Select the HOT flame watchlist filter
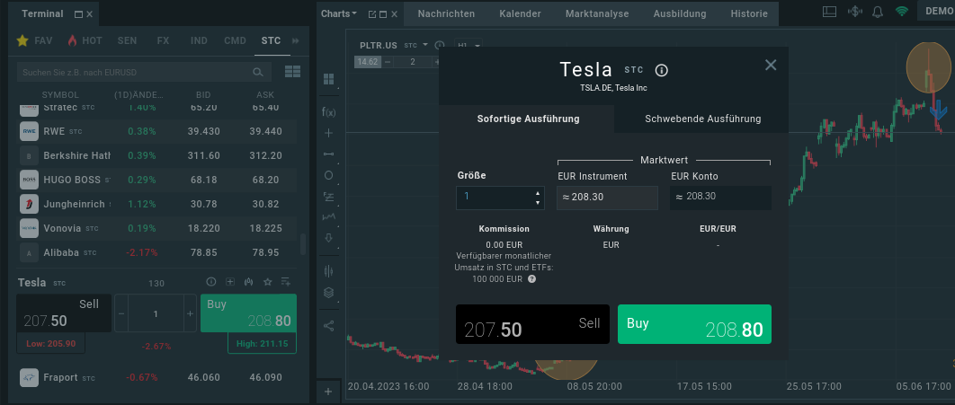Viewport: 955px width, 405px height. point(85,41)
